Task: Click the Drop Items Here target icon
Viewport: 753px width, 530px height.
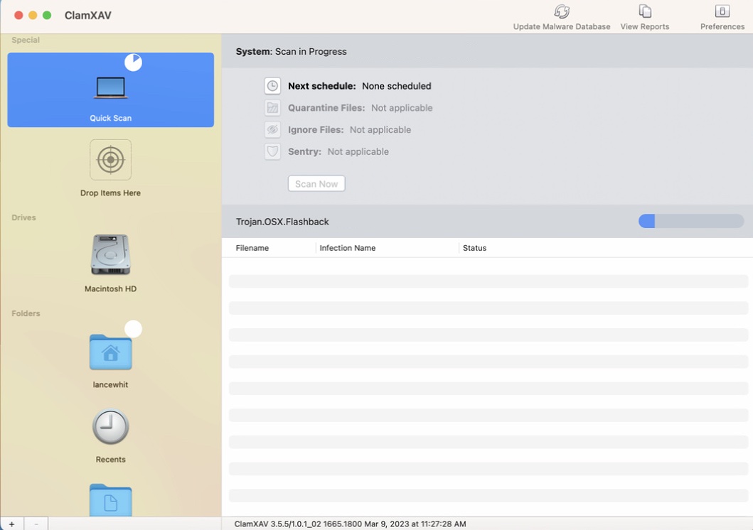Action: [110, 160]
